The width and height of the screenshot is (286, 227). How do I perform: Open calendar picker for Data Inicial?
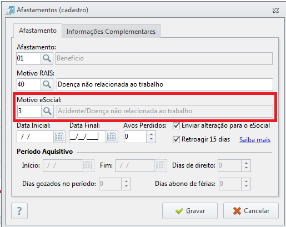click(x=59, y=137)
